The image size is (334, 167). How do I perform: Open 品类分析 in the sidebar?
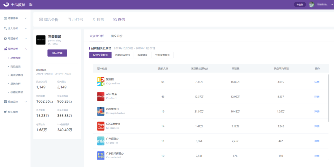[15, 84]
